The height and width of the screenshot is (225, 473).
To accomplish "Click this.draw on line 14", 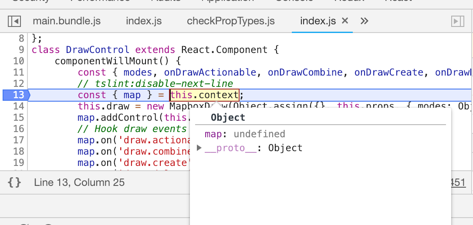I will coord(104,106).
